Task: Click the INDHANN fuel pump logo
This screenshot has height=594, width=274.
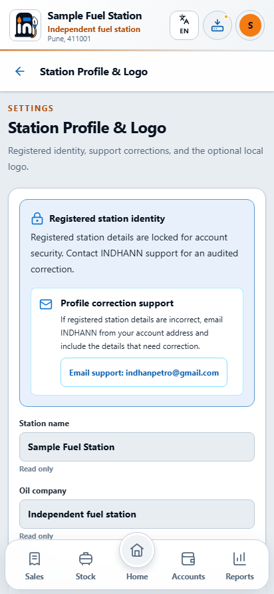Action: pyautogui.click(x=25, y=25)
